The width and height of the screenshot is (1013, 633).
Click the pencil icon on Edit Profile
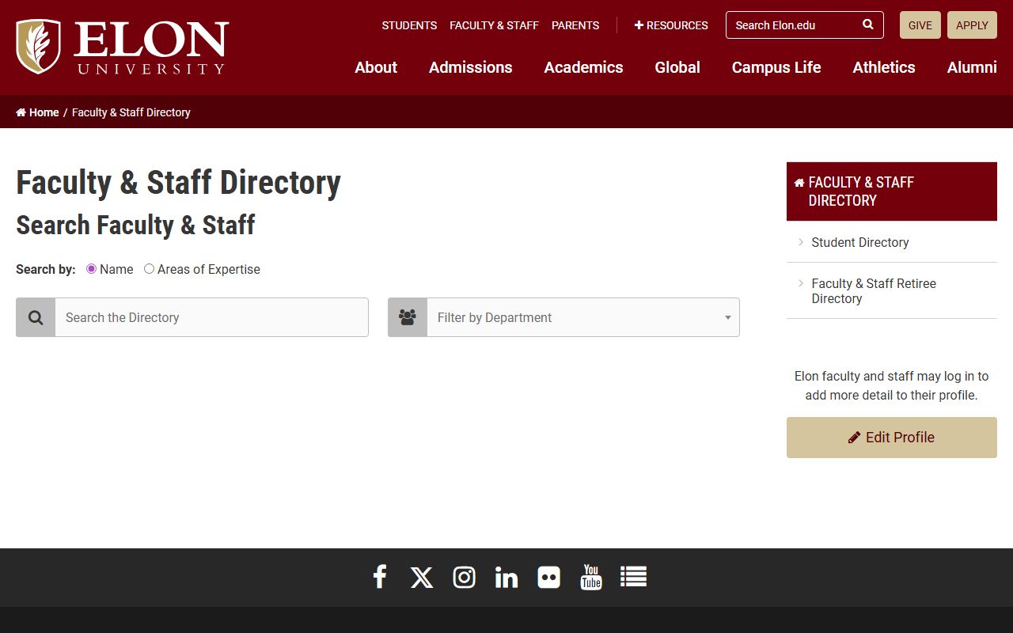pos(855,438)
